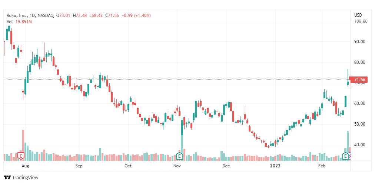Screen dimensions: 375x184
Task: Click the red earnings E marker near Aug
Action: click(21, 156)
